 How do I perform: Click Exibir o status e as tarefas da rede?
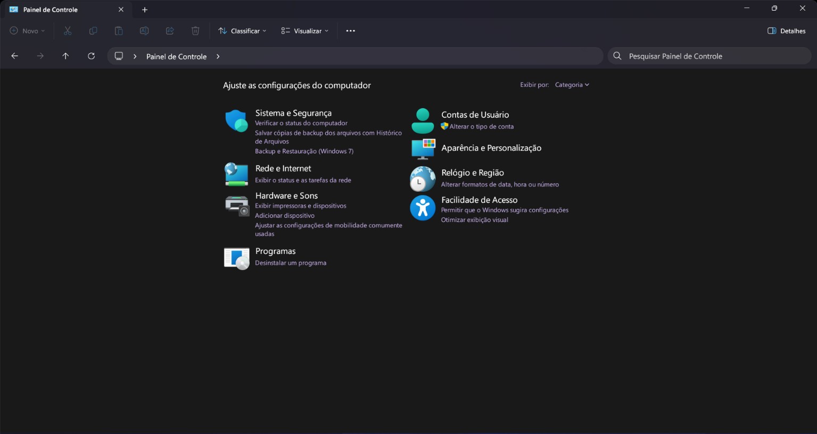[303, 180]
